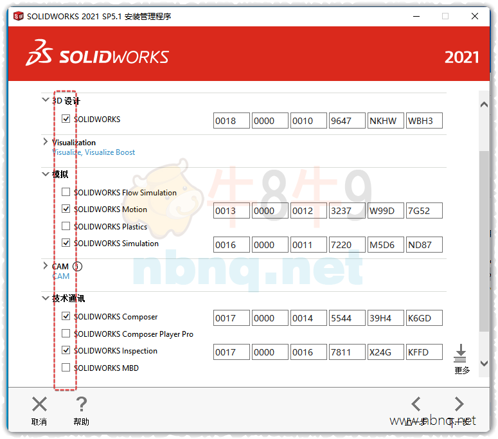The image size is (498, 439).
Task: Uncheck SOLIDWORKS Motion checkbox
Action: 66,209
